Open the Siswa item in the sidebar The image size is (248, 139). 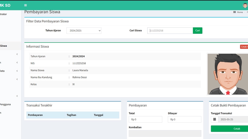click(x=4, y=46)
